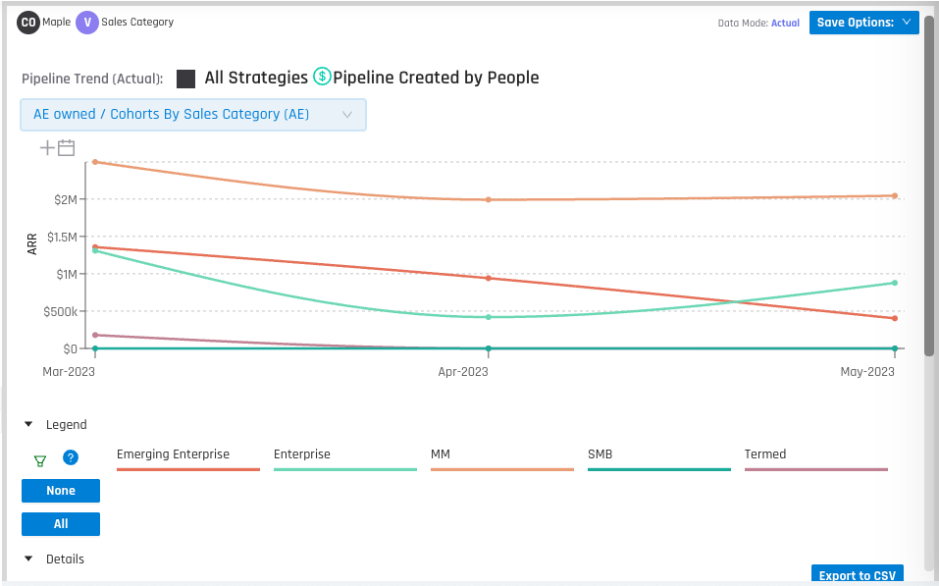Click the dark All Strategies color square
Screen dimensions: 939x586
[x=185, y=79]
